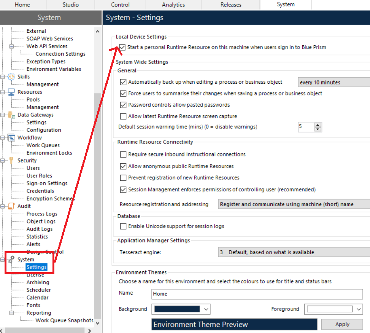Switch to the Home tab
Viewport: 370px width, 333px height.
22,5
